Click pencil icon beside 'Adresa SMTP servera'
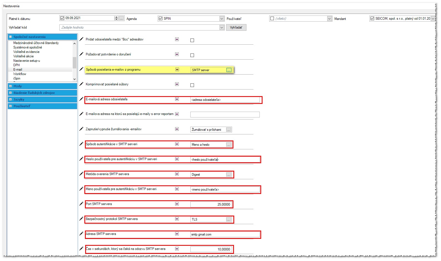The image size is (441, 261). (81, 234)
